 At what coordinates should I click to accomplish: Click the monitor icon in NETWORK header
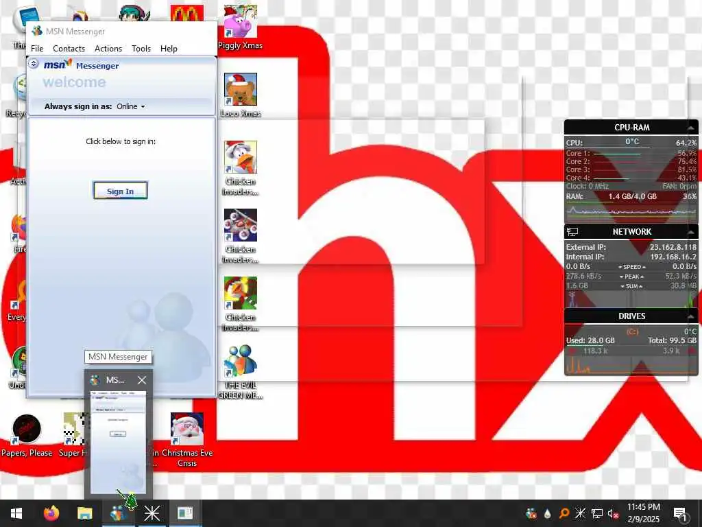572,232
